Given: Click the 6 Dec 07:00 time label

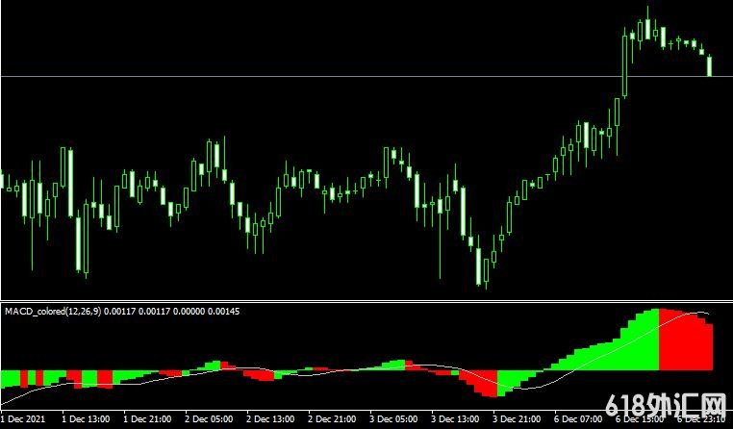Looking at the screenshot, I should (577, 420).
